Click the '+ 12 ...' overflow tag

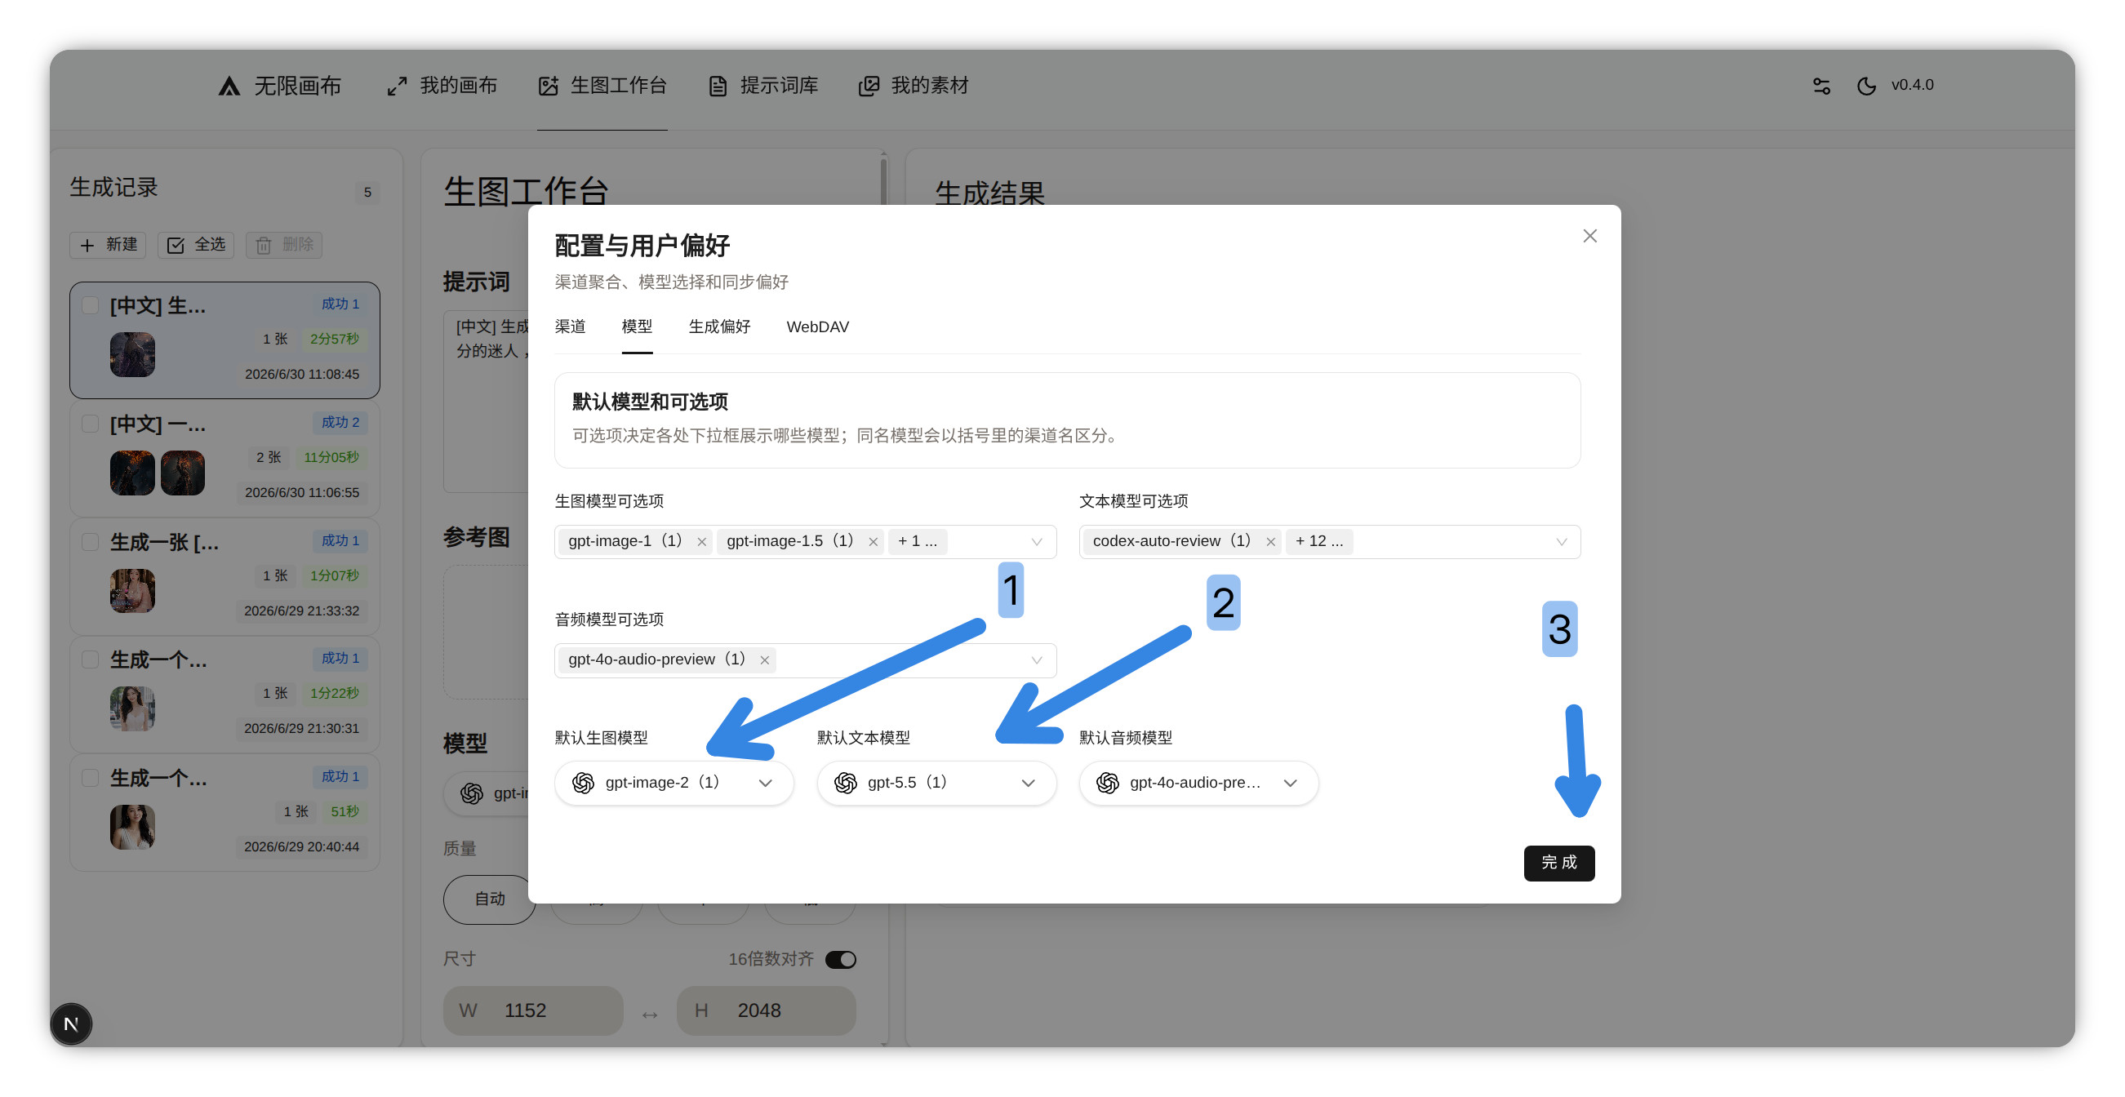coord(1319,541)
